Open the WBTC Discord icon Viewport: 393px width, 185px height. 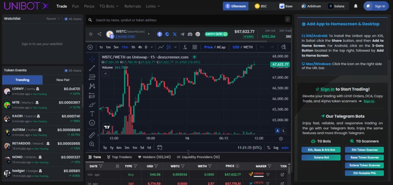pos(190,34)
